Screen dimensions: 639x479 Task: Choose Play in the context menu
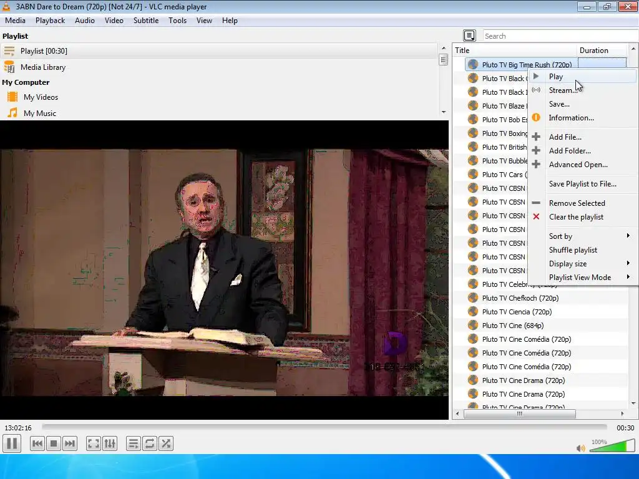pyautogui.click(x=583, y=77)
